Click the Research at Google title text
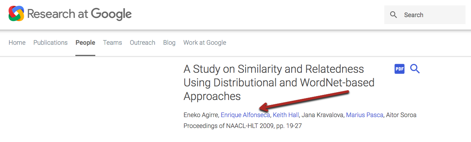Image resolution: width=471 pixels, height=142 pixels. point(79,14)
